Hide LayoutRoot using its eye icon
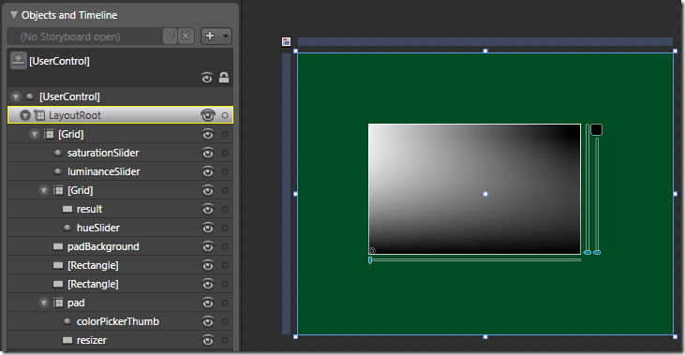Screen dimensions: 685x355 click(x=207, y=115)
